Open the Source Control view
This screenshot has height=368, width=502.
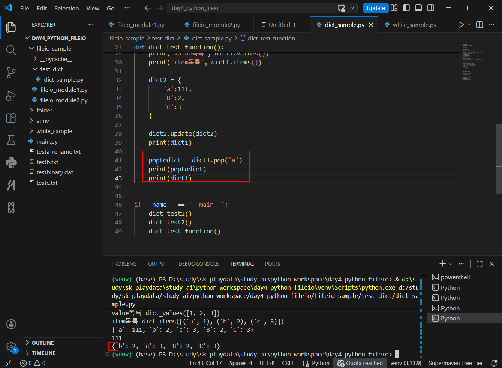pos(11,73)
